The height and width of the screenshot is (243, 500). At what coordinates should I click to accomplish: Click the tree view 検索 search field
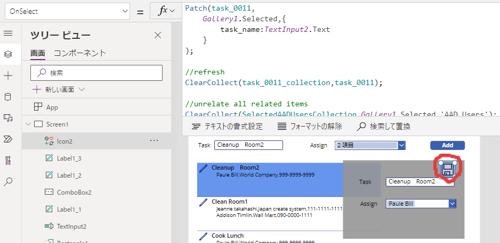pyautogui.click(x=96, y=72)
